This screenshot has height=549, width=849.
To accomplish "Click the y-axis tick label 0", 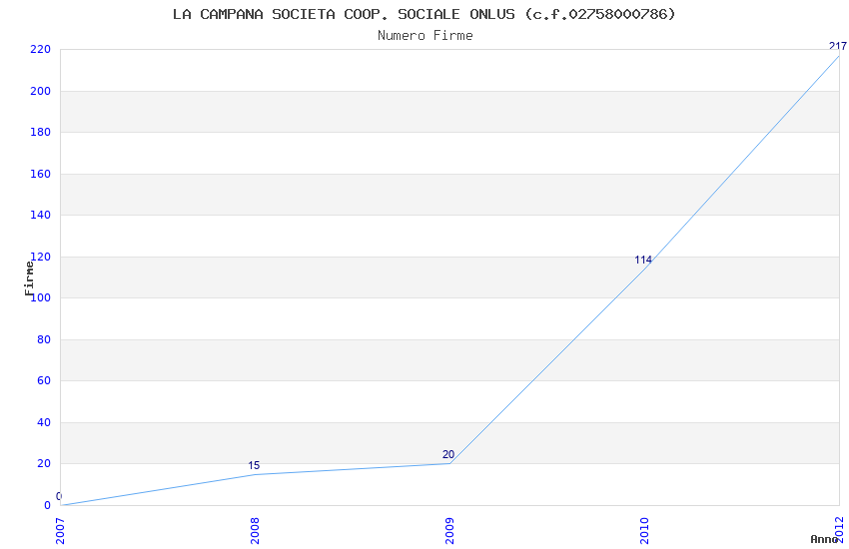I will [x=47, y=506].
